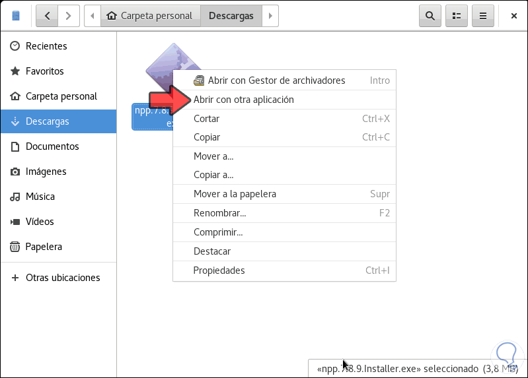Image resolution: width=528 pixels, height=378 pixels.
Task: Go forward with the right arrow
Action: pos(69,15)
